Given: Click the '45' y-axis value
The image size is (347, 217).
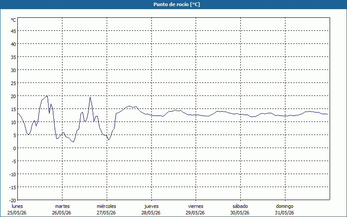Looking at the screenshot, I should point(13,31).
